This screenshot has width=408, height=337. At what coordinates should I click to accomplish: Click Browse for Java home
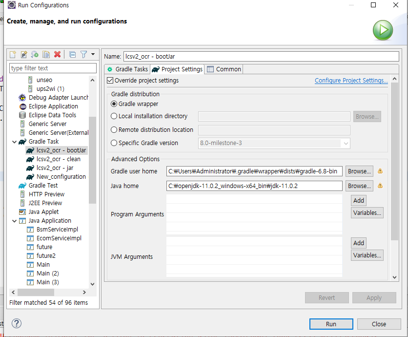(359, 186)
